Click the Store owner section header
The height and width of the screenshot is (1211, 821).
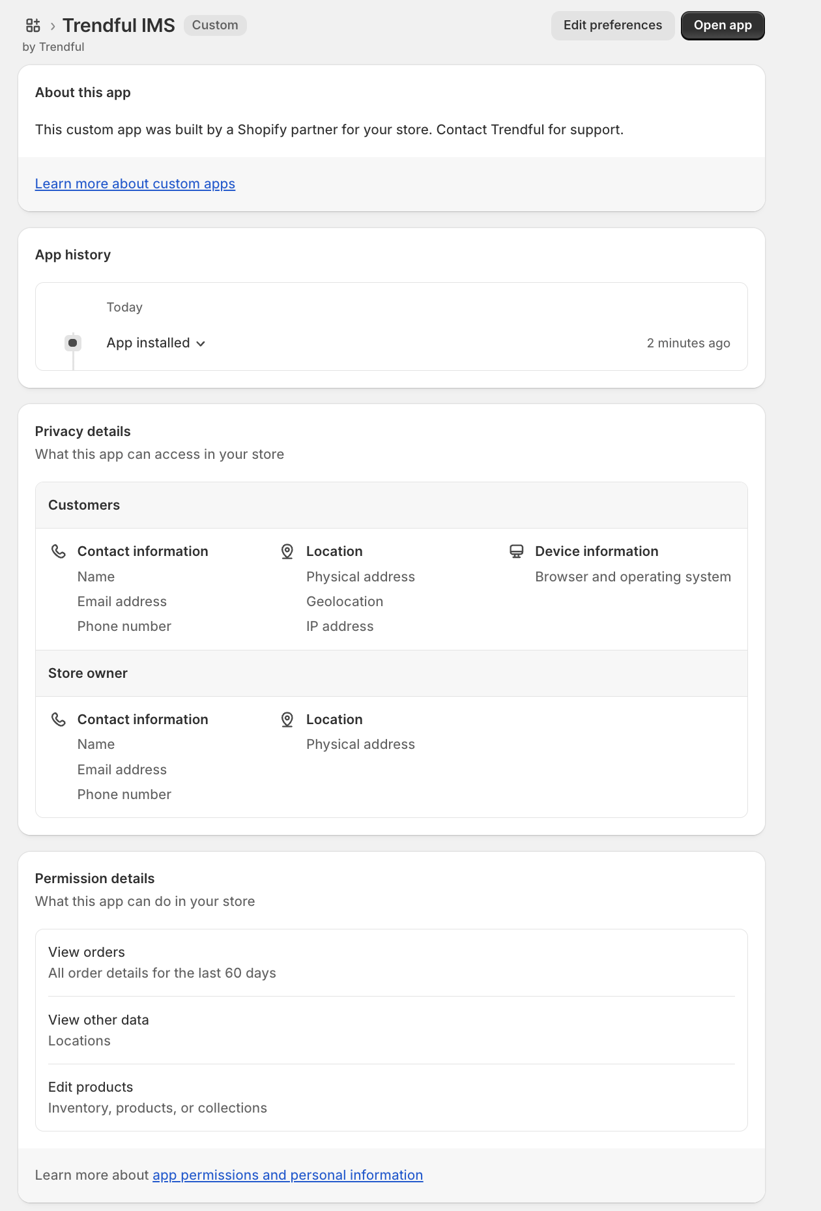point(88,673)
